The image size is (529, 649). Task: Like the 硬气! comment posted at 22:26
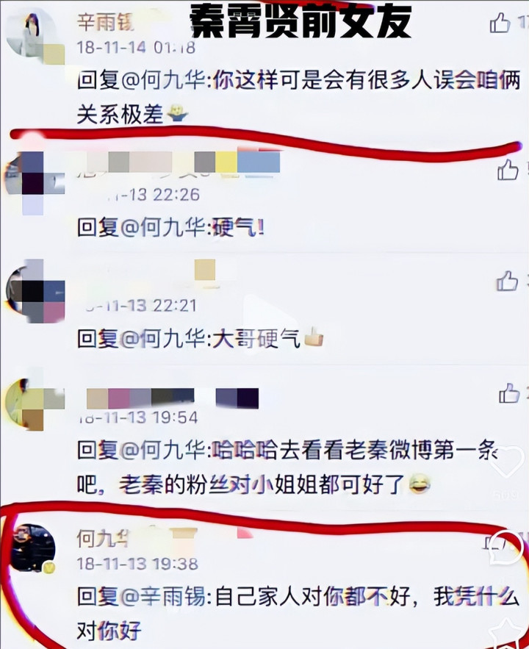tap(508, 169)
